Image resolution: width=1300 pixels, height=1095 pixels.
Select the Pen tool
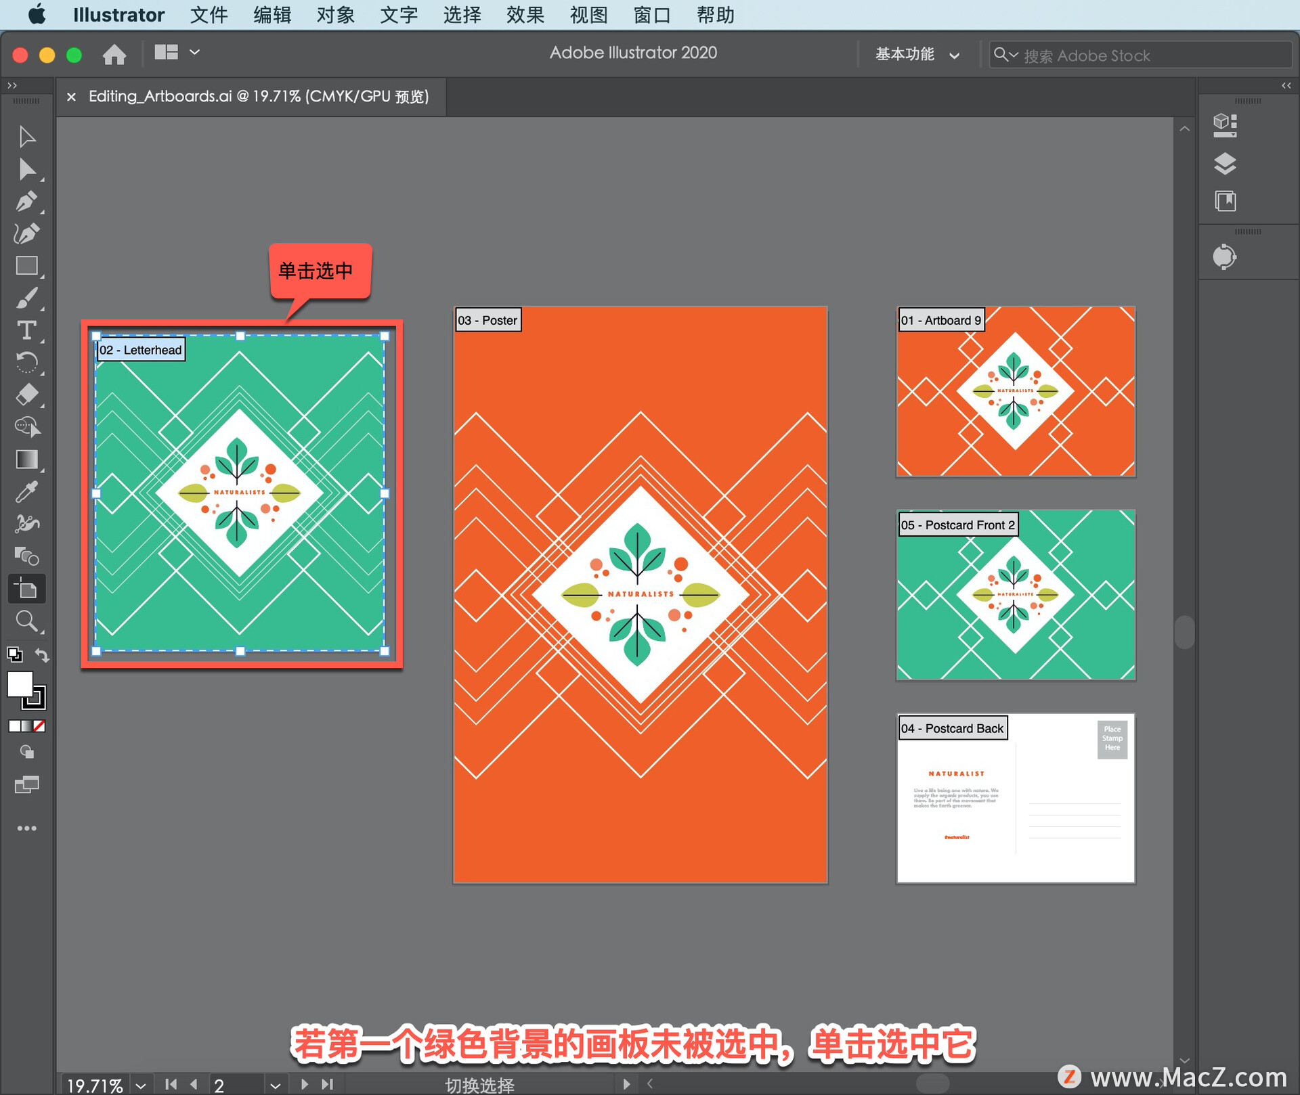coord(26,202)
